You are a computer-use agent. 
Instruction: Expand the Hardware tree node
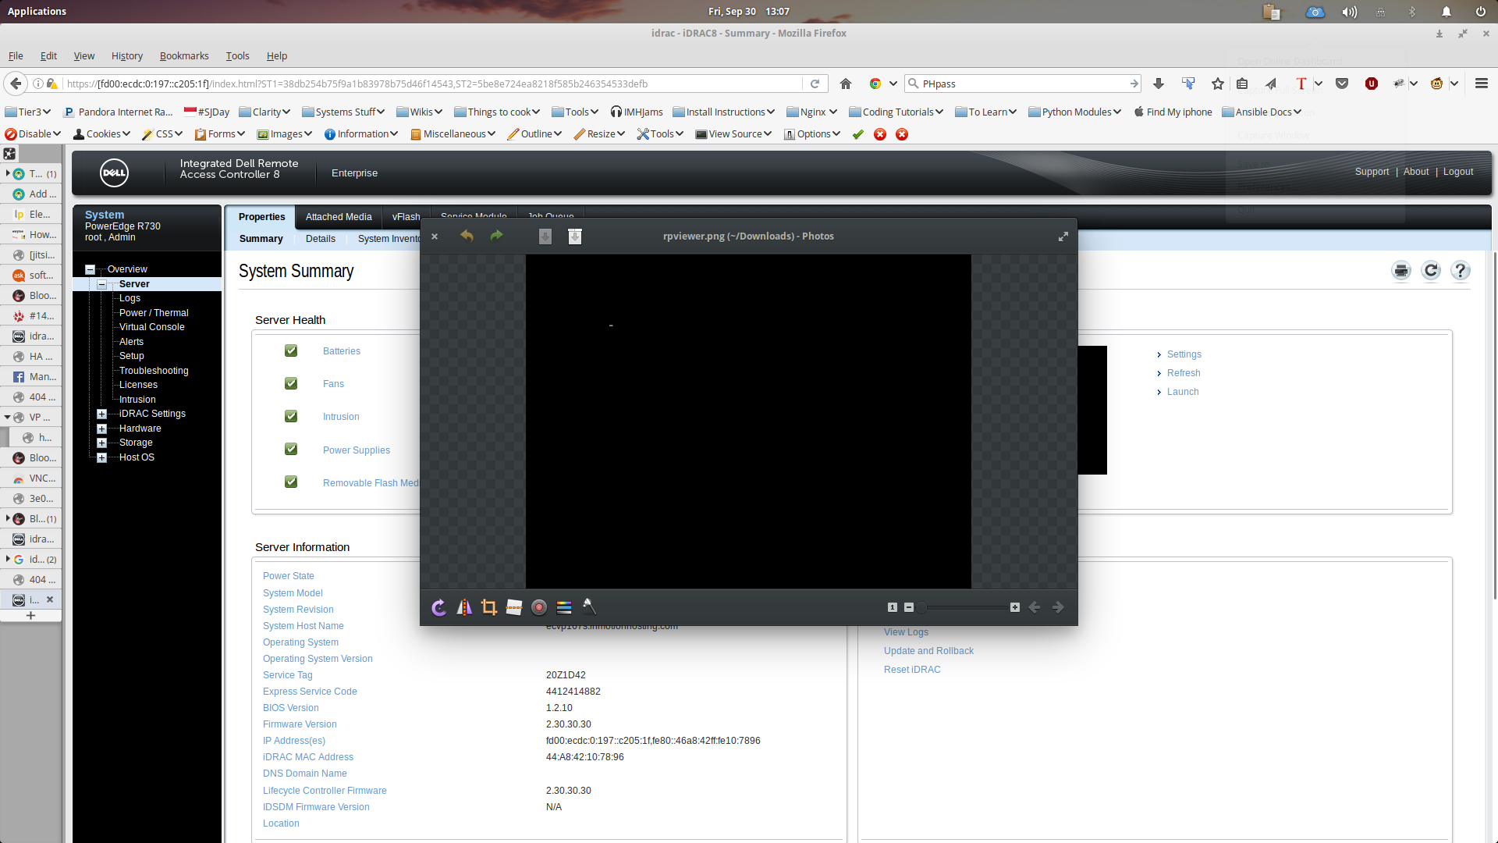click(101, 429)
